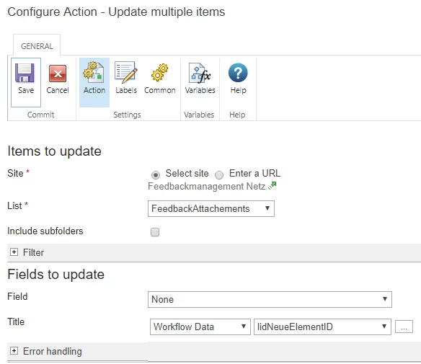The height and width of the screenshot is (364, 421).
Task: Open the Action settings icon
Action: (94, 71)
